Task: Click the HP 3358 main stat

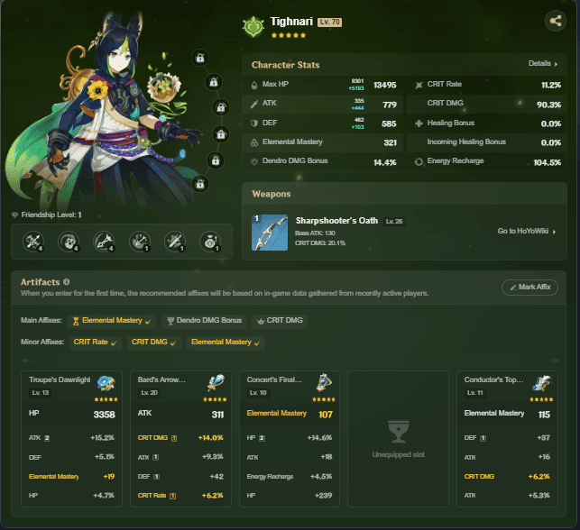Action: 72,414
